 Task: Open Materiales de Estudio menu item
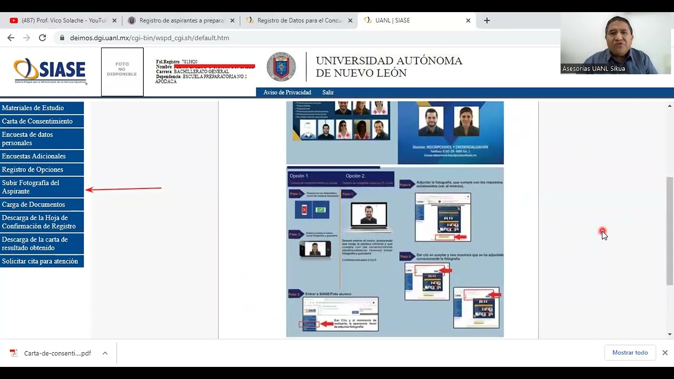pyautogui.click(x=42, y=108)
